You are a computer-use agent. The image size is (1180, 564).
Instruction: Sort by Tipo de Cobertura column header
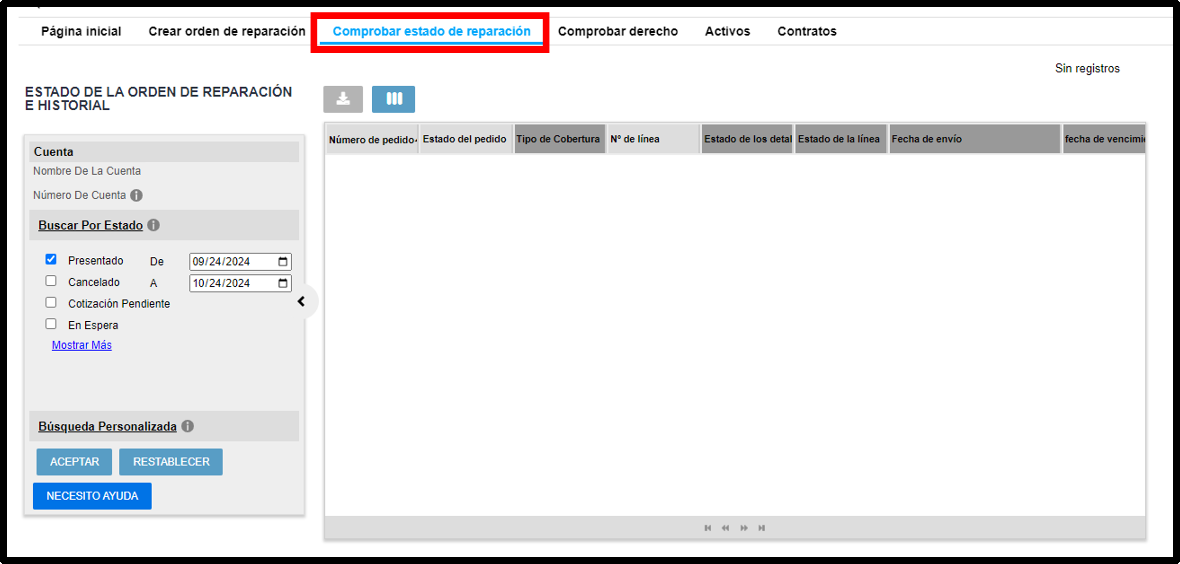tap(560, 139)
